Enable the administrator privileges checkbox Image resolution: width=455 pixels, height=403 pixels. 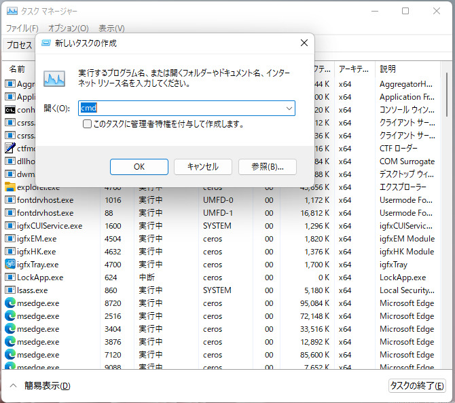coord(88,124)
